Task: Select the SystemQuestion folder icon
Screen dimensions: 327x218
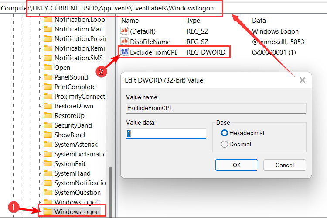Action: point(48,193)
